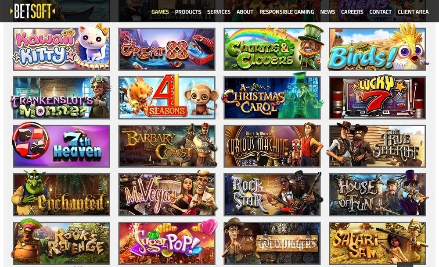439x267 pixels.
Task: Select the Lucky 7 slot thumbnail
Action: pos(378,98)
